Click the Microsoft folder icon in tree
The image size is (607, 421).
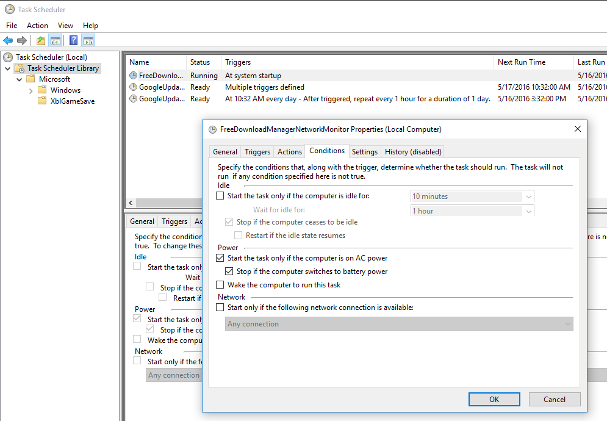31,79
